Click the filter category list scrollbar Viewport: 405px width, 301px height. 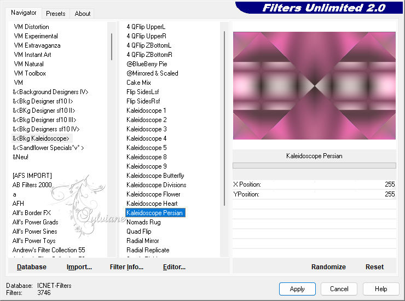pos(112,47)
